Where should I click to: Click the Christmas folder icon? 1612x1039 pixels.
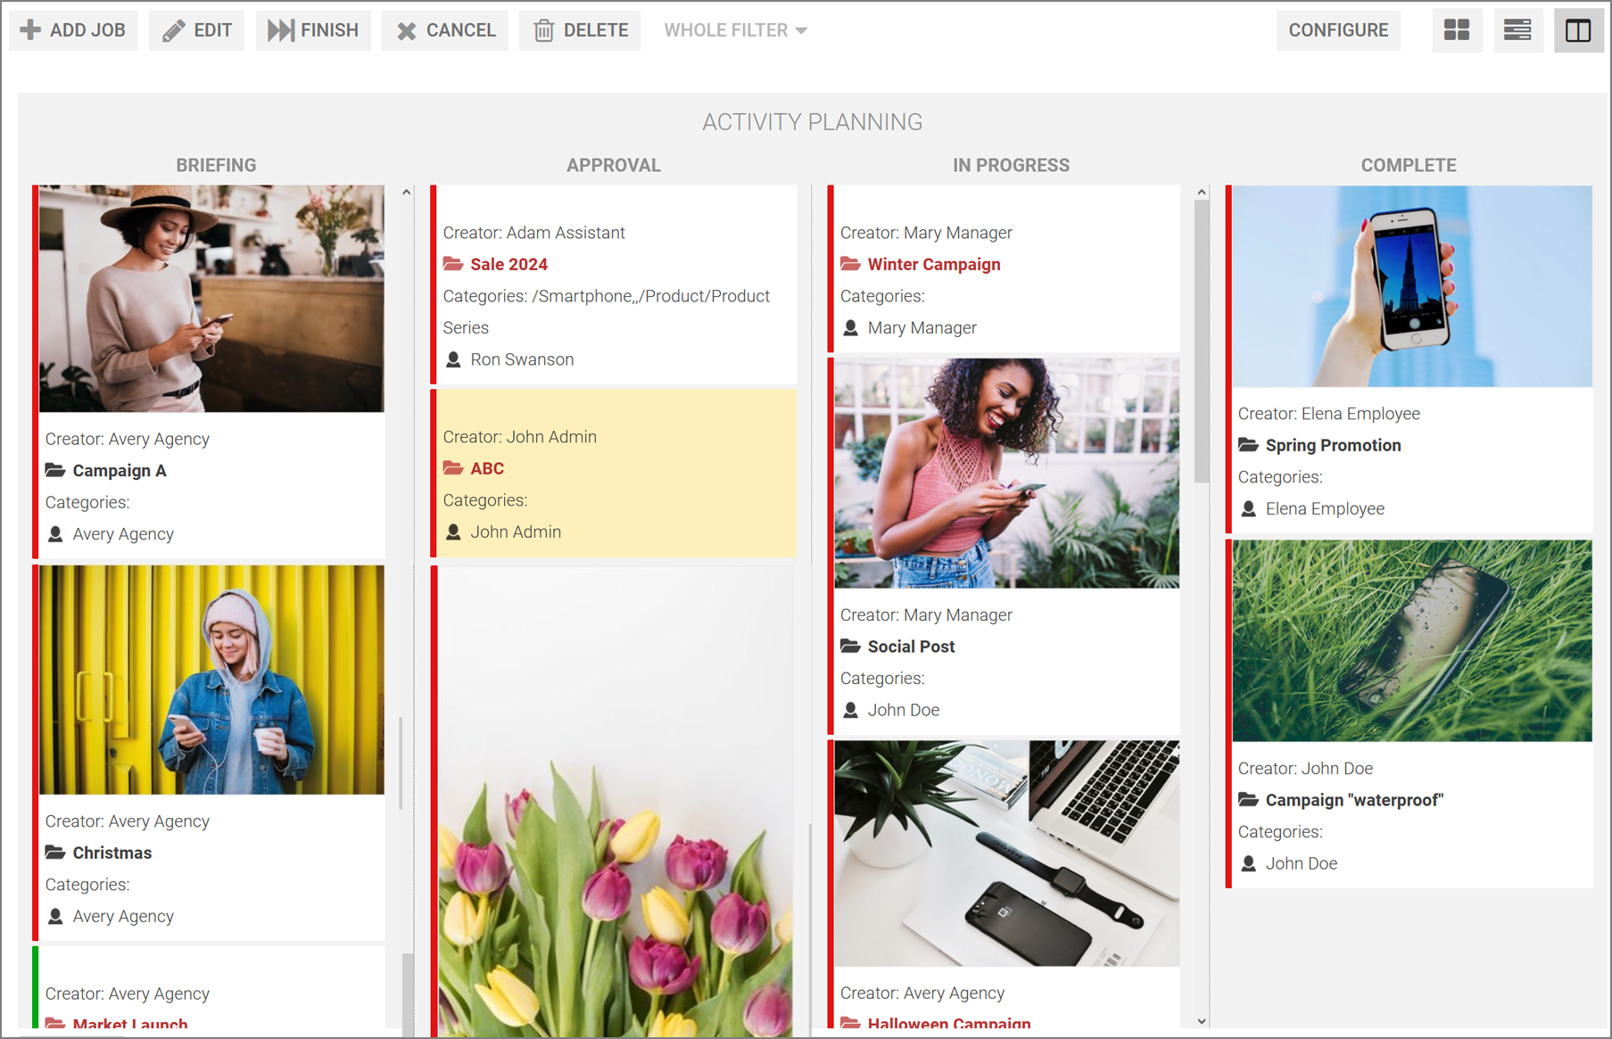pos(55,853)
